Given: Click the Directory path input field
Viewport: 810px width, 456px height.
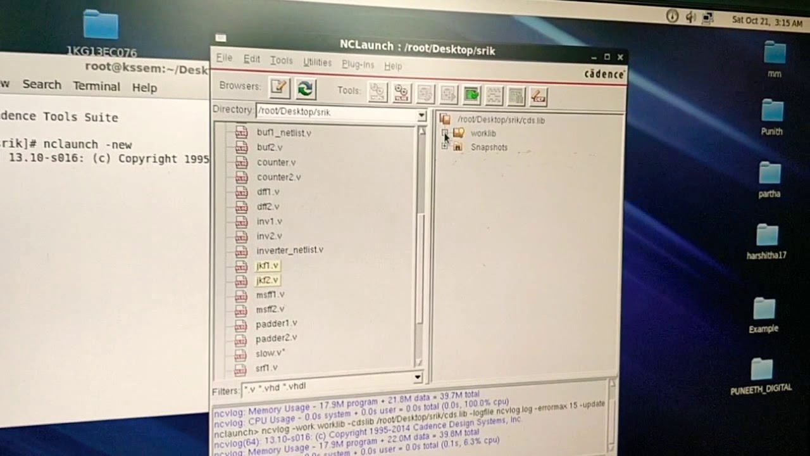Looking at the screenshot, I should click(337, 113).
